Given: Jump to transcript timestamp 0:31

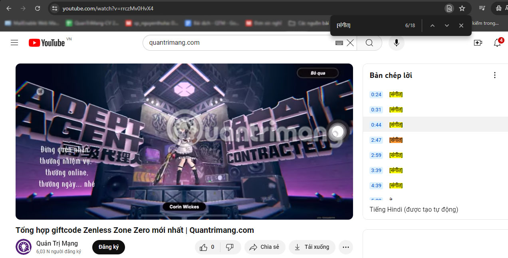Looking at the screenshot, I should click(376, 110).
